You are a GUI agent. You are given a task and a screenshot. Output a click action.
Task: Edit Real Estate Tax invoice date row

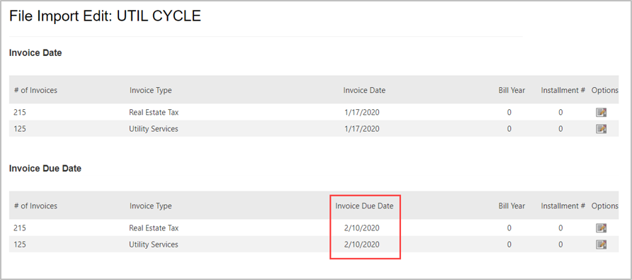click(x=601, y=113)
